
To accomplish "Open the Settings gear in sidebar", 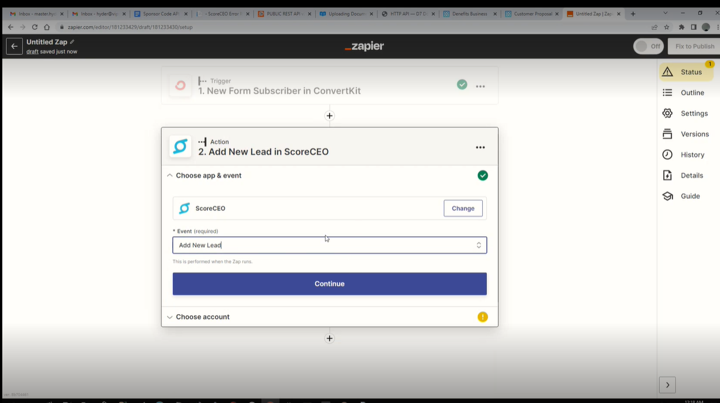I will tap(667, 113).
